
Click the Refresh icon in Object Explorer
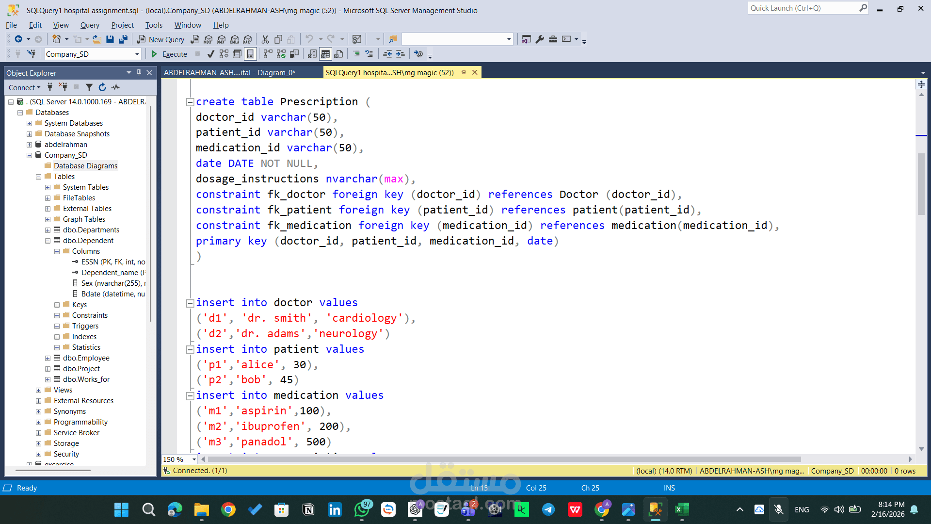[x=102, y=87]
